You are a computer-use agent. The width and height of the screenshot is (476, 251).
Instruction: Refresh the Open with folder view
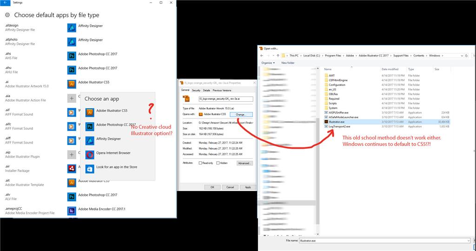coord(467,56)
